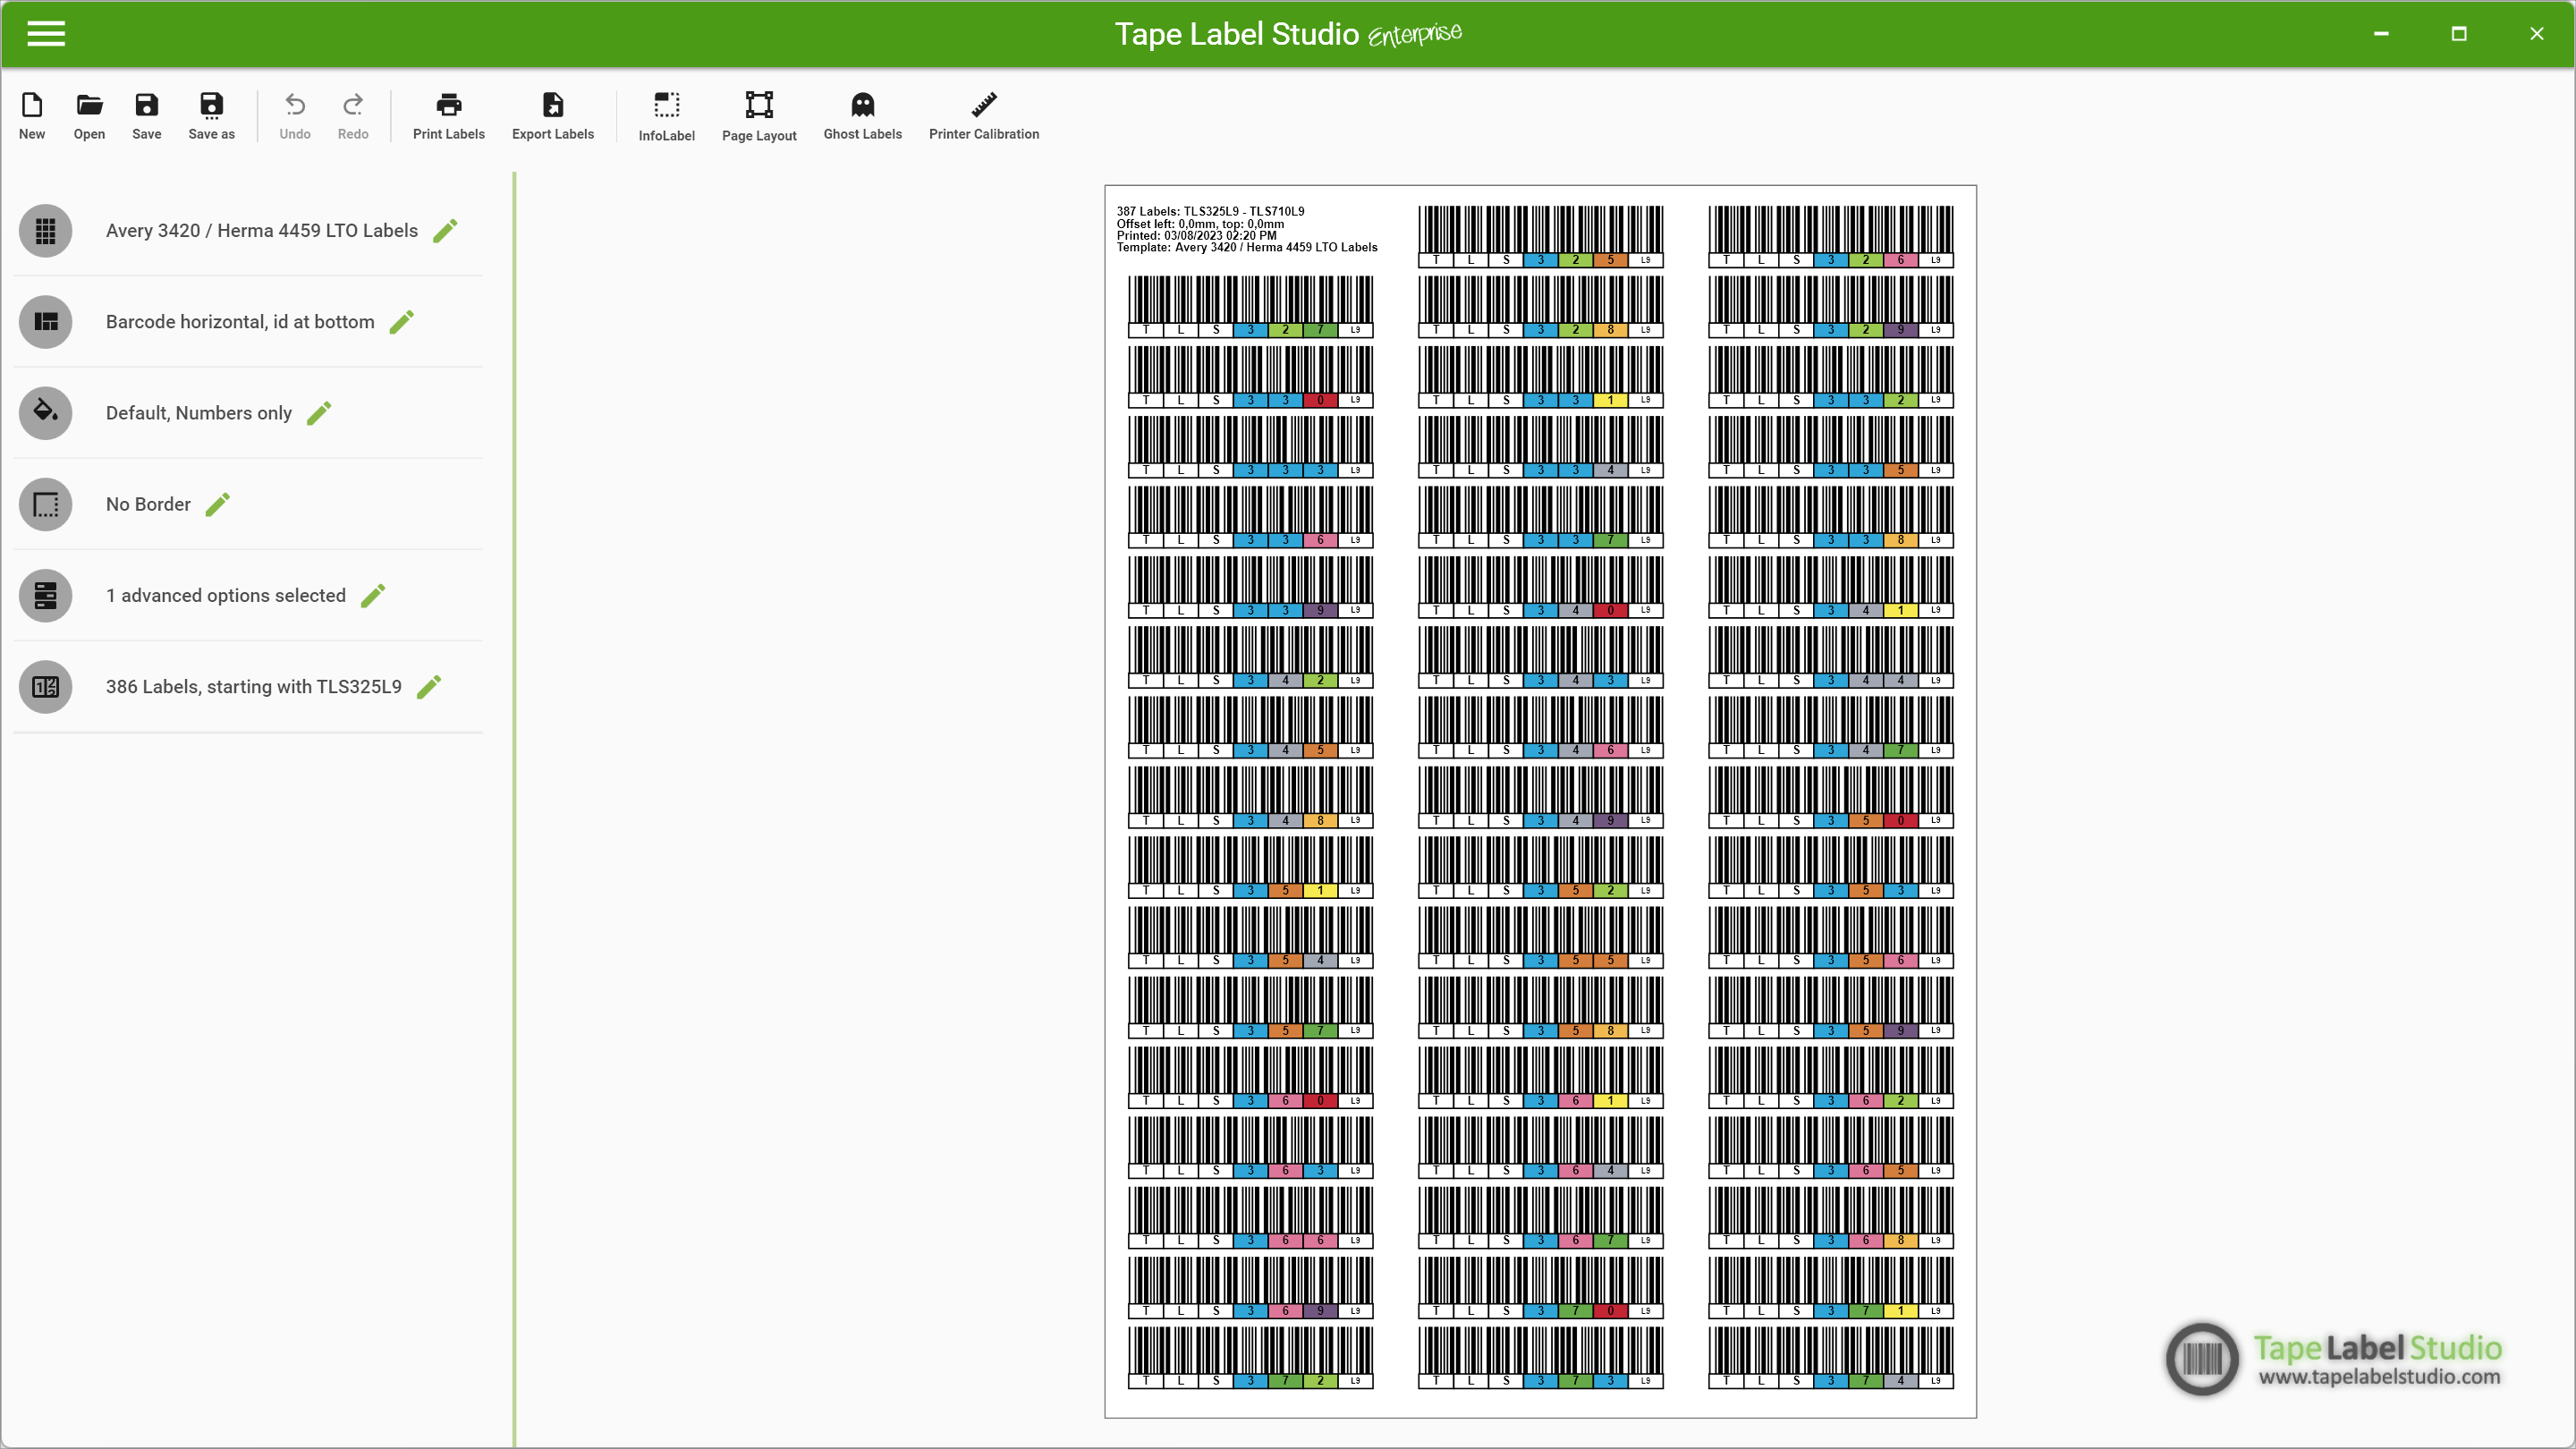Minimize the application window
The height and width of the screenshot is (1449, 2576).
(x=2381, y=34)
